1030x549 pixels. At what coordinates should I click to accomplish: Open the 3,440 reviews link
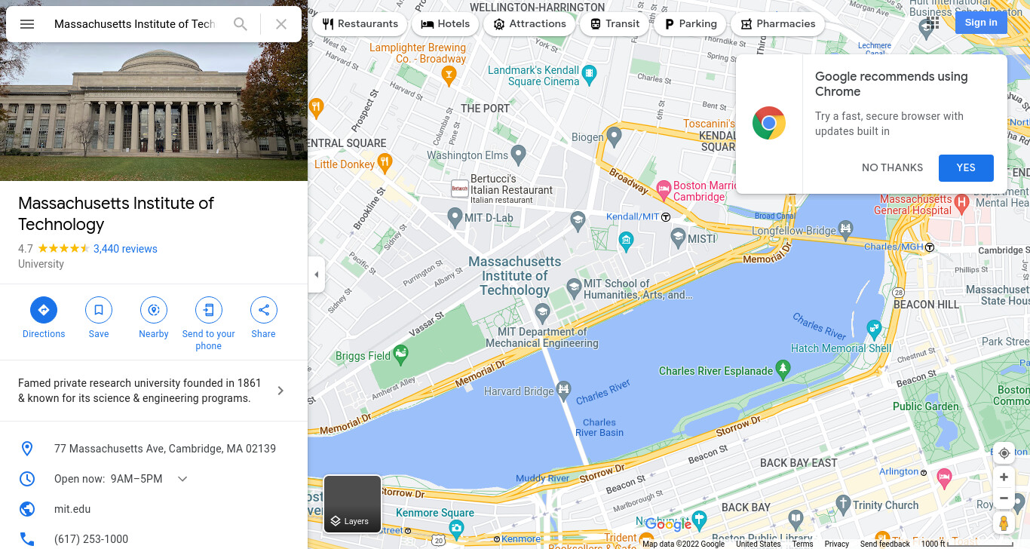click(125, 249)
